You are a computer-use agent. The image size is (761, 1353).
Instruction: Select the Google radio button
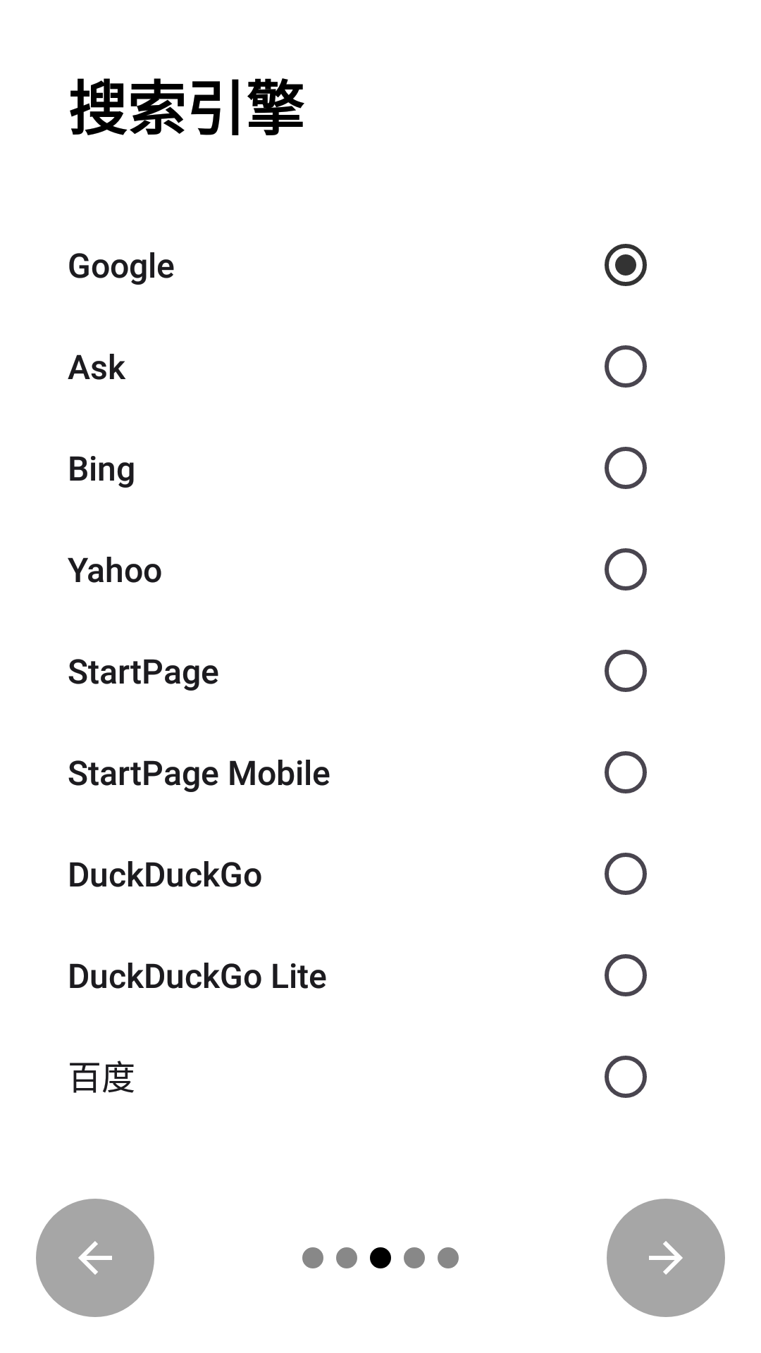coord(626,265)
